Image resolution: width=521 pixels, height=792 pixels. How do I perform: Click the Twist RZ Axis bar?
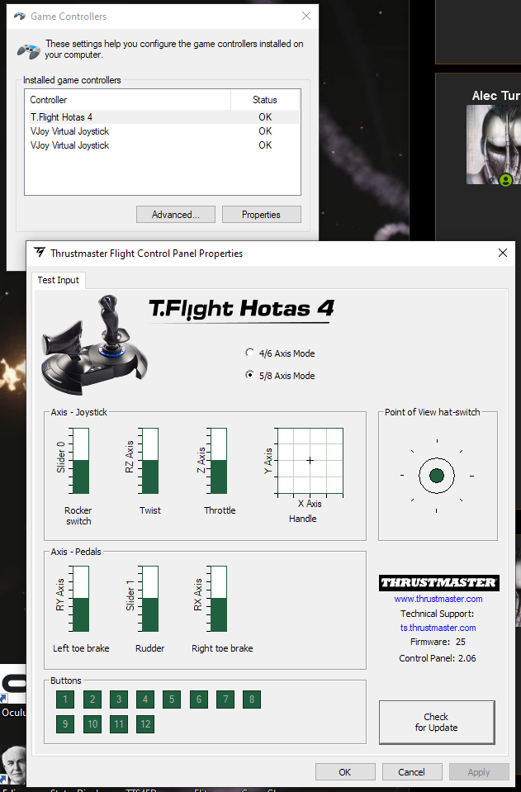[150, 461]
